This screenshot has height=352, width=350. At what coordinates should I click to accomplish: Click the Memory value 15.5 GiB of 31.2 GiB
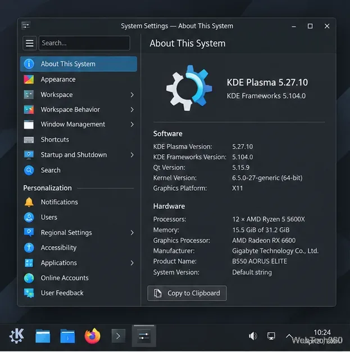coord(261,230)
